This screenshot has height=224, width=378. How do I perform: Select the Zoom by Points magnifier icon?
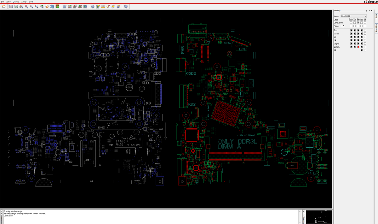(x=21, y=6)
